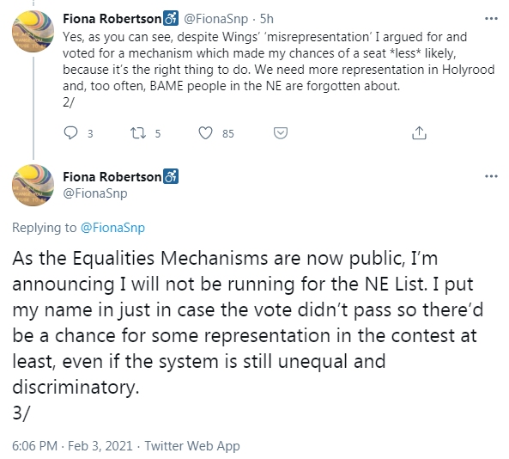509x459 pixels.
Task: Open the 5h timestamp link
Action: [266, 19]
